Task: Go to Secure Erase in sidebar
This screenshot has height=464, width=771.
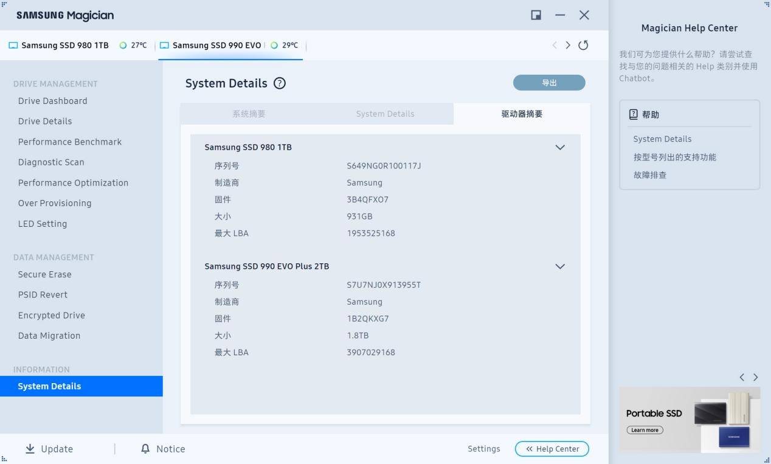Action: pyautogui.click(x=45, y=274)
